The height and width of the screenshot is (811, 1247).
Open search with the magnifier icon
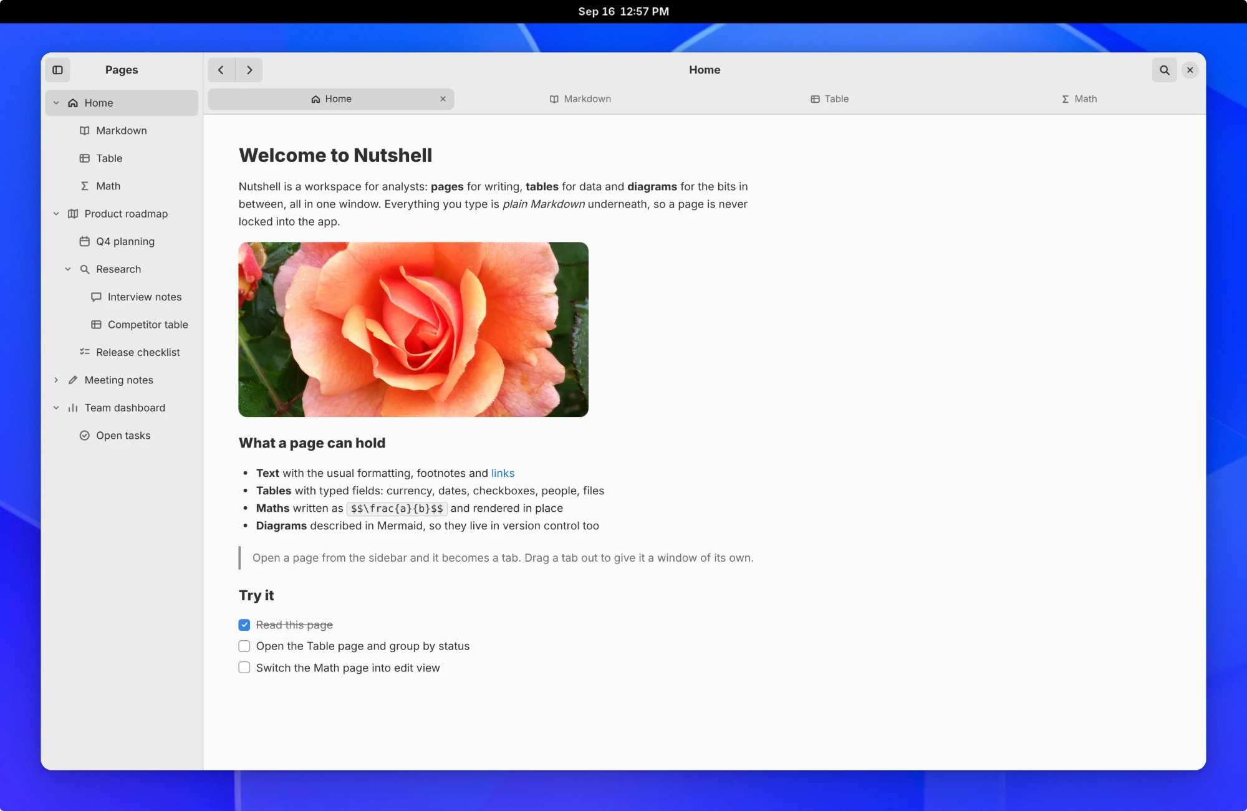coord(1164,70)
